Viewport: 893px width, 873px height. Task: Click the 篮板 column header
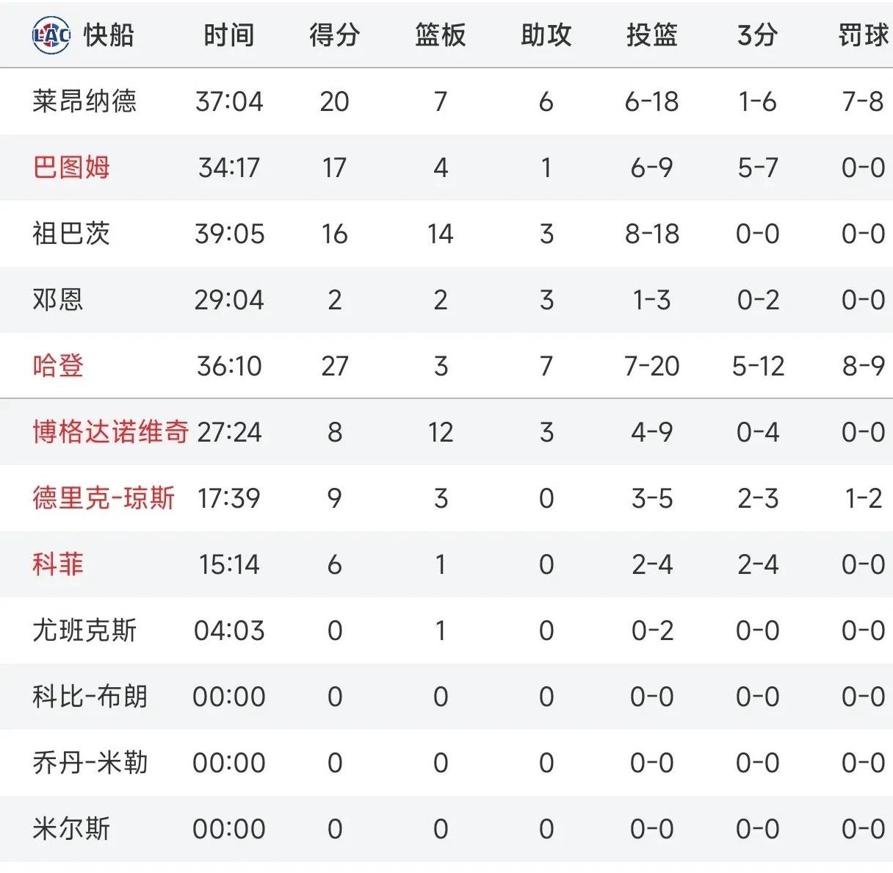(440, 35)
